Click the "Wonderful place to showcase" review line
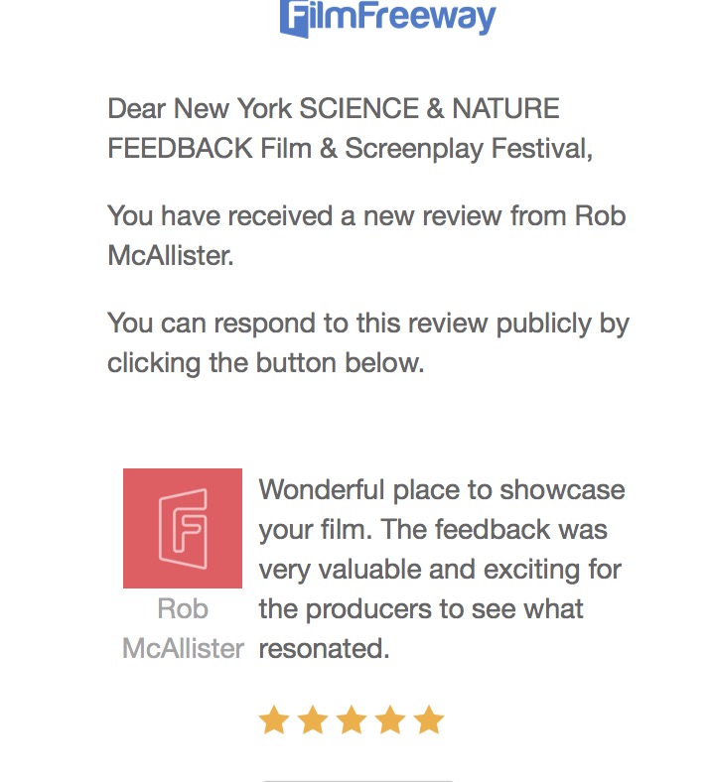This screenshot has width=709, height=782. pyautogui.click(x=442, y=490)
